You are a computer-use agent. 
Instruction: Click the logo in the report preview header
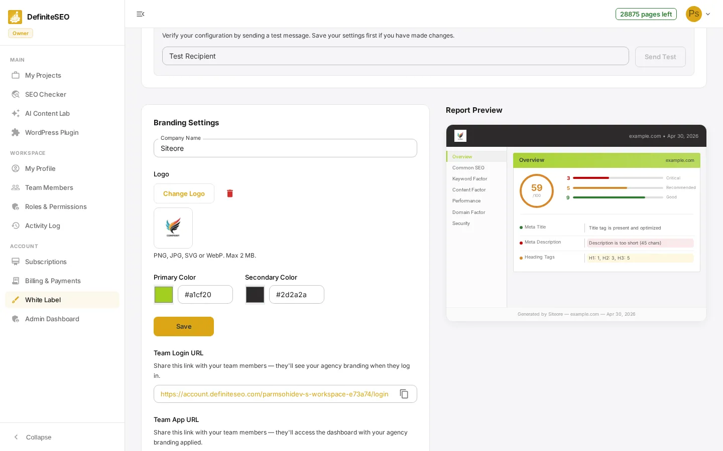pyautogui.click(x=460, y=136)
